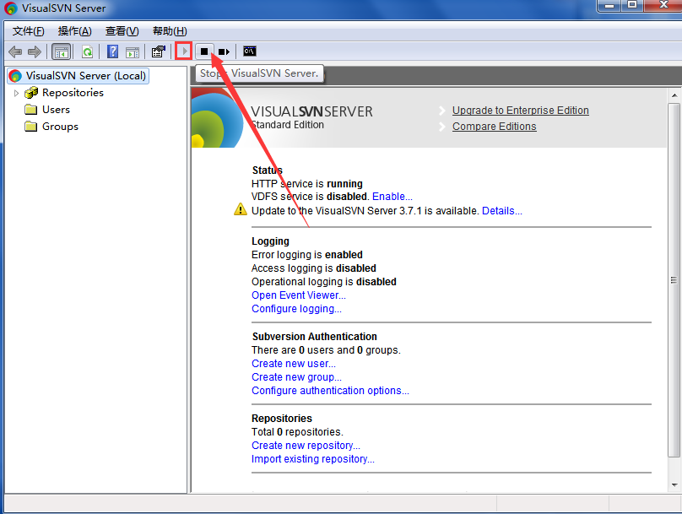The width and height of the screenshot is (682, 514).
Task: Click the 'Operational logging is disabled' text
Action: coord(323,282)
